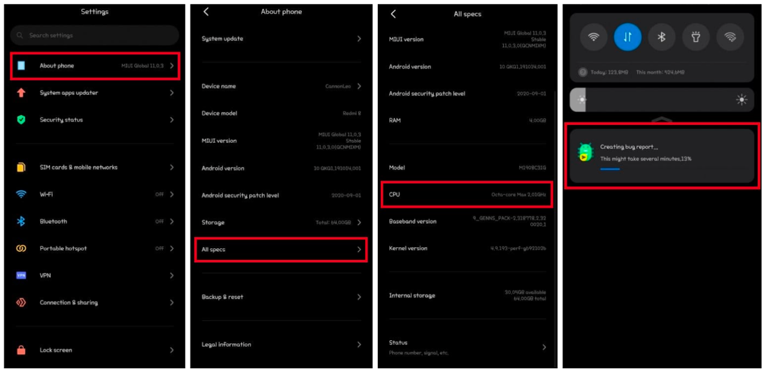Viewport: 764px width, 372px height.
Task: Toggle mobile data in quick settings
Action: (x=628, y=37)
